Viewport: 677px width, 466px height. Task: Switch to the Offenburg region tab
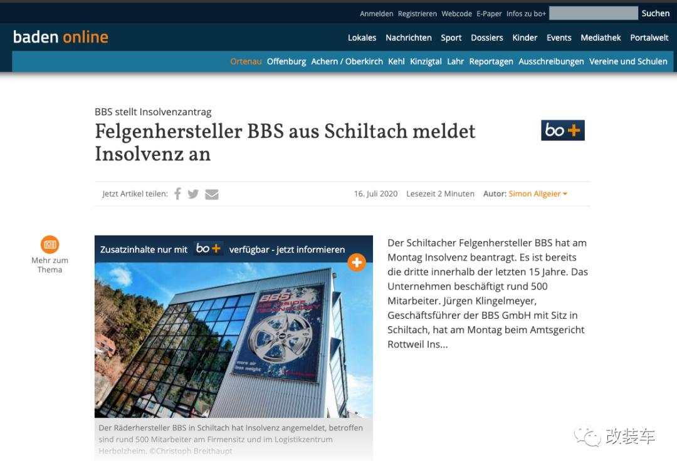click(x=286, y=61)
